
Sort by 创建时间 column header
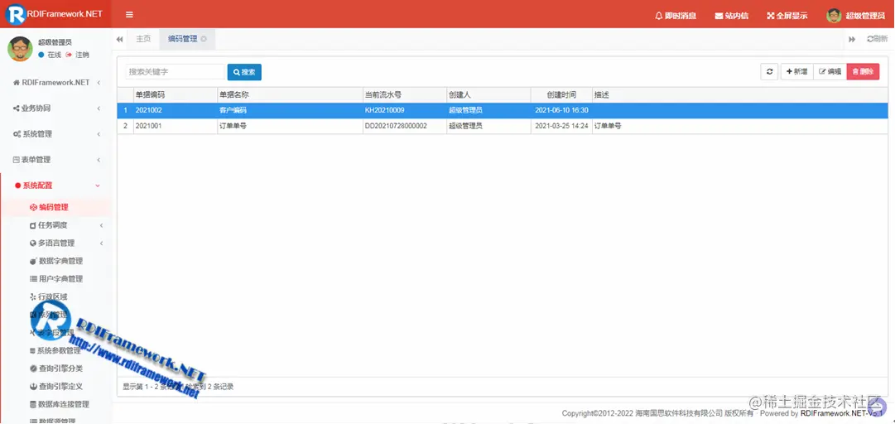(561, 94)
